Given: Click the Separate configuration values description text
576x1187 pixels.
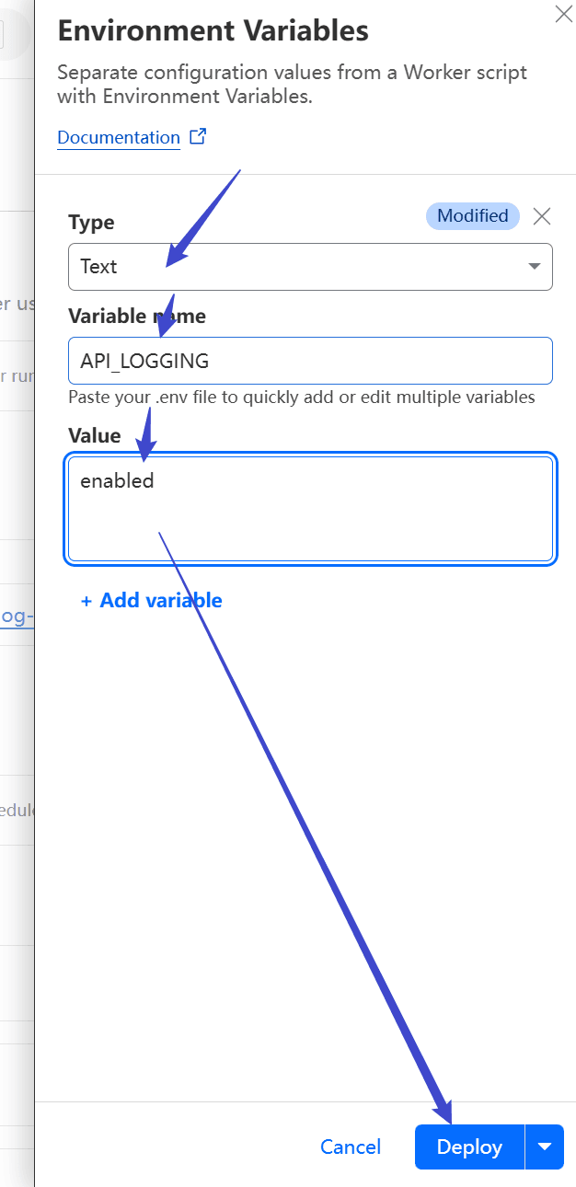Looking at the screenshot, I should click(x=293, y=84).
